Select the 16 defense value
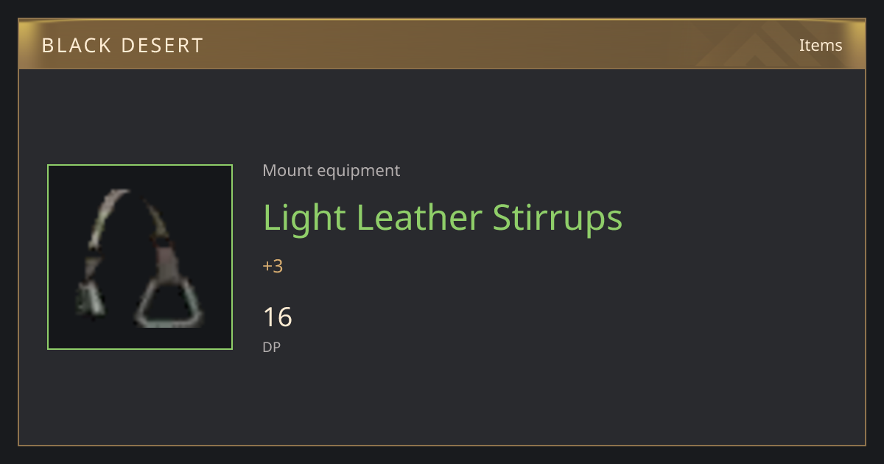The width and height of the screenshot is (884, 464). tap(278, 317)
